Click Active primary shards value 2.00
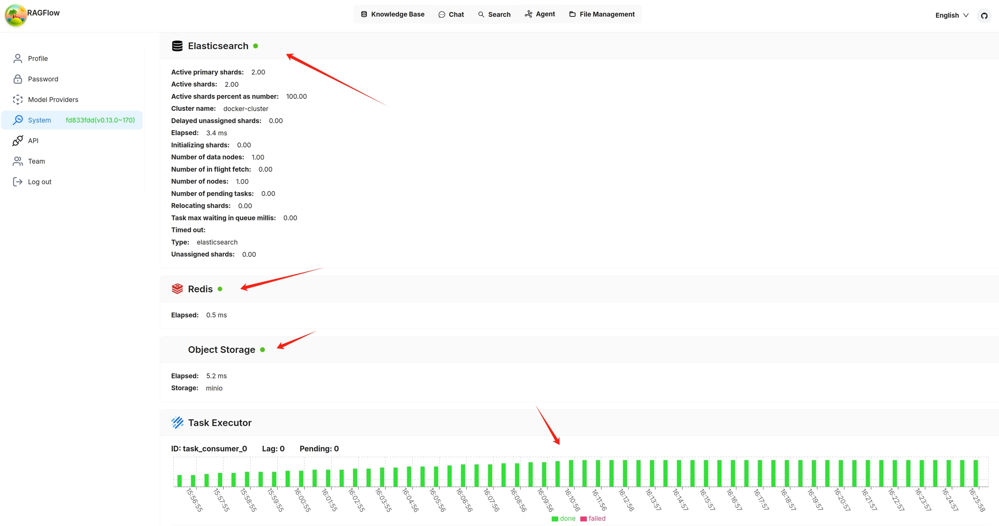 [258, 72]
